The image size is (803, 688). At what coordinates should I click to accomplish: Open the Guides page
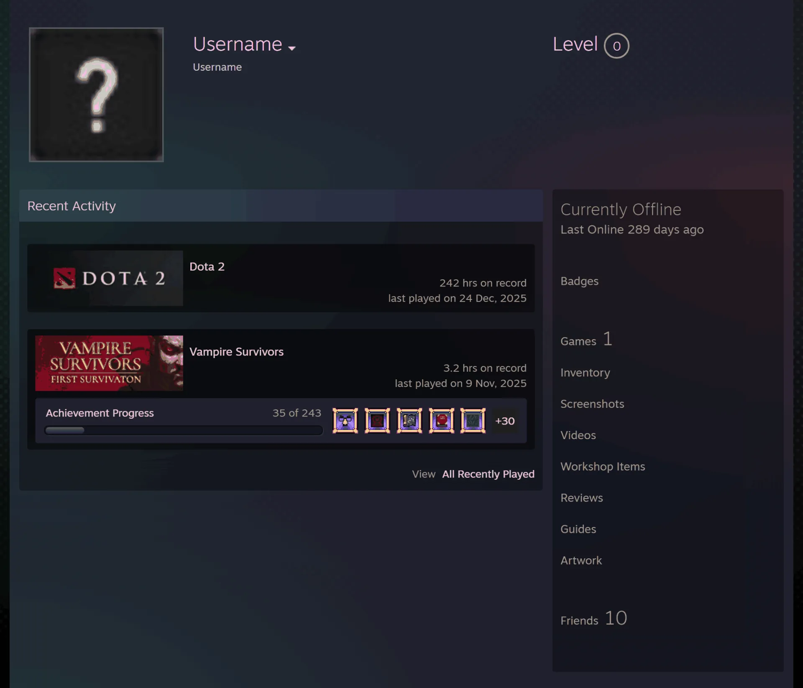pyautogui.click(x=578, y=529)
